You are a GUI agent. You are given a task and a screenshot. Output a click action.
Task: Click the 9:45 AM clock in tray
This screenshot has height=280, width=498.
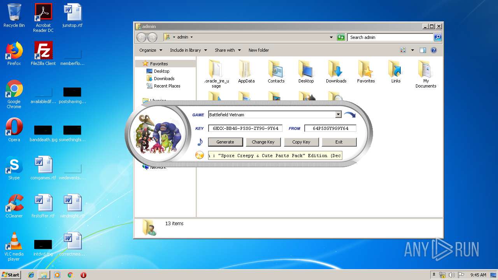point(478,275)
